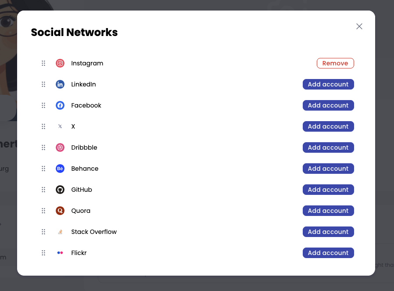Remove the Instagram account

335,63
